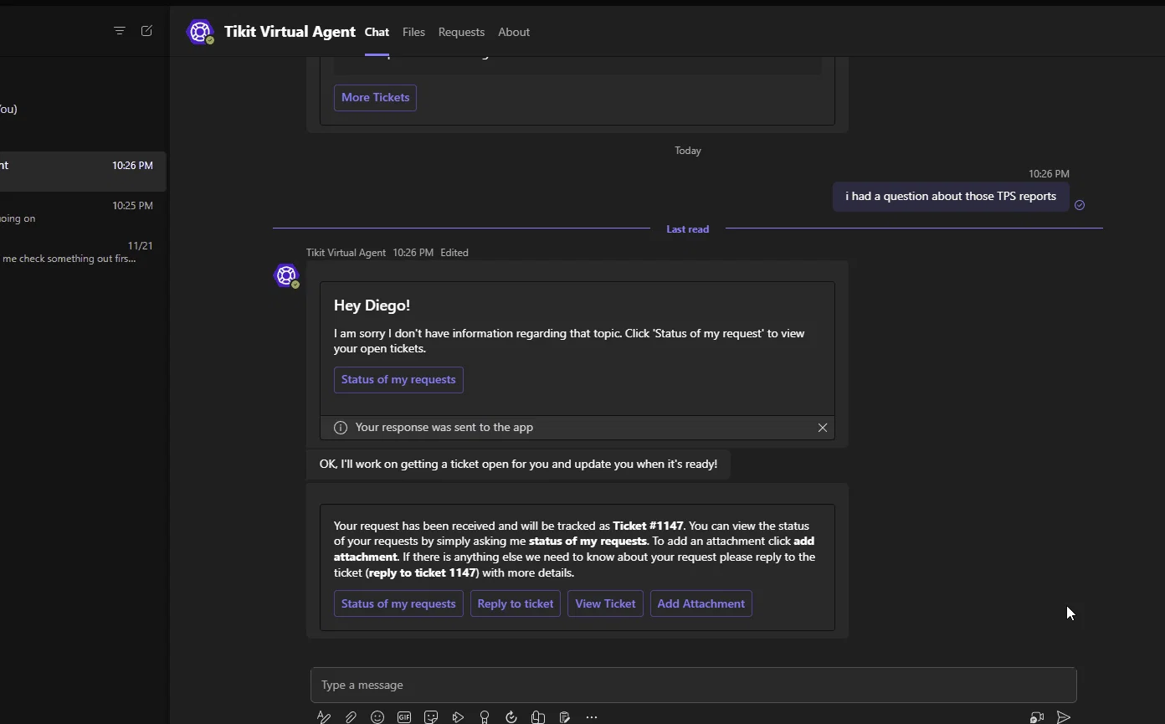Send the message with the arrow icon

[x=1063, y=717]
